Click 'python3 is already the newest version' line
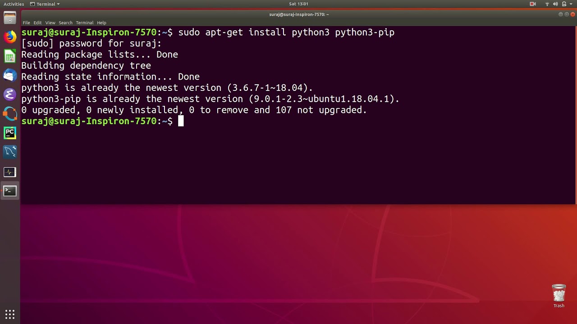 pyautogui.click(x=167, y=88)
